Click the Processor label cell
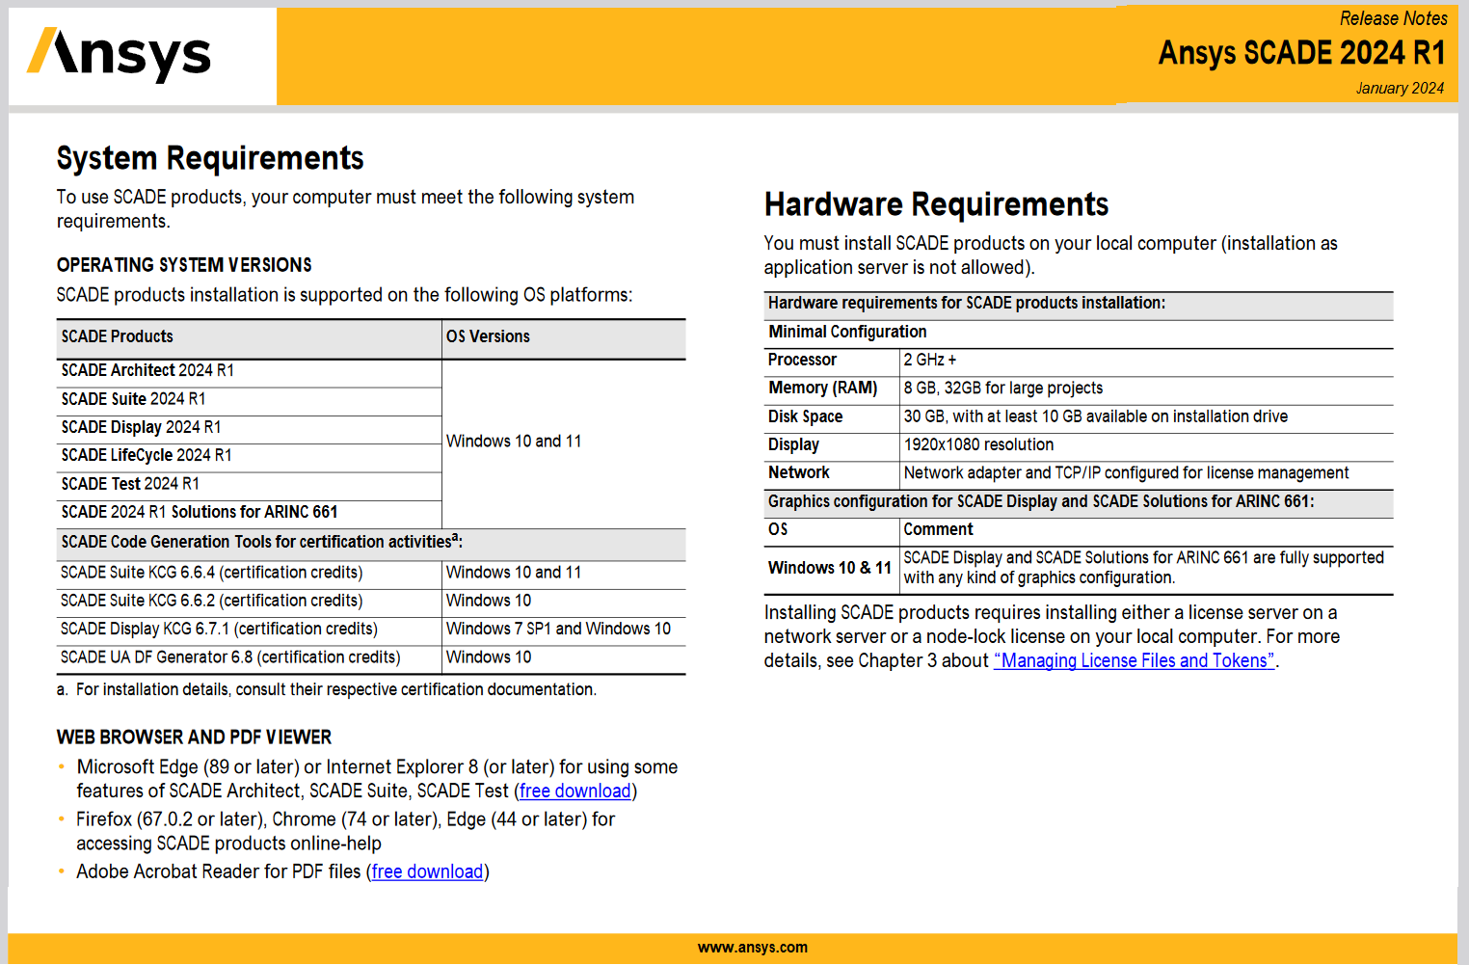 [832, 361]
